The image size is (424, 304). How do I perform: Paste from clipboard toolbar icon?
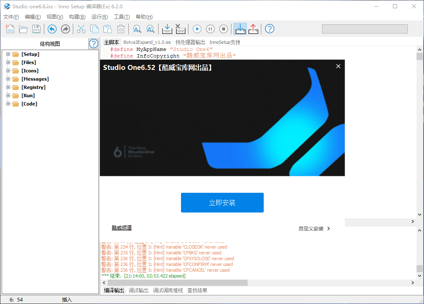[x=107, y=29]
